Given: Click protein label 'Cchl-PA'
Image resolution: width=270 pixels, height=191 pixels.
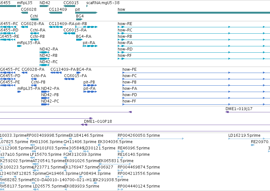Looking at the screenshot, I should 39,76.
